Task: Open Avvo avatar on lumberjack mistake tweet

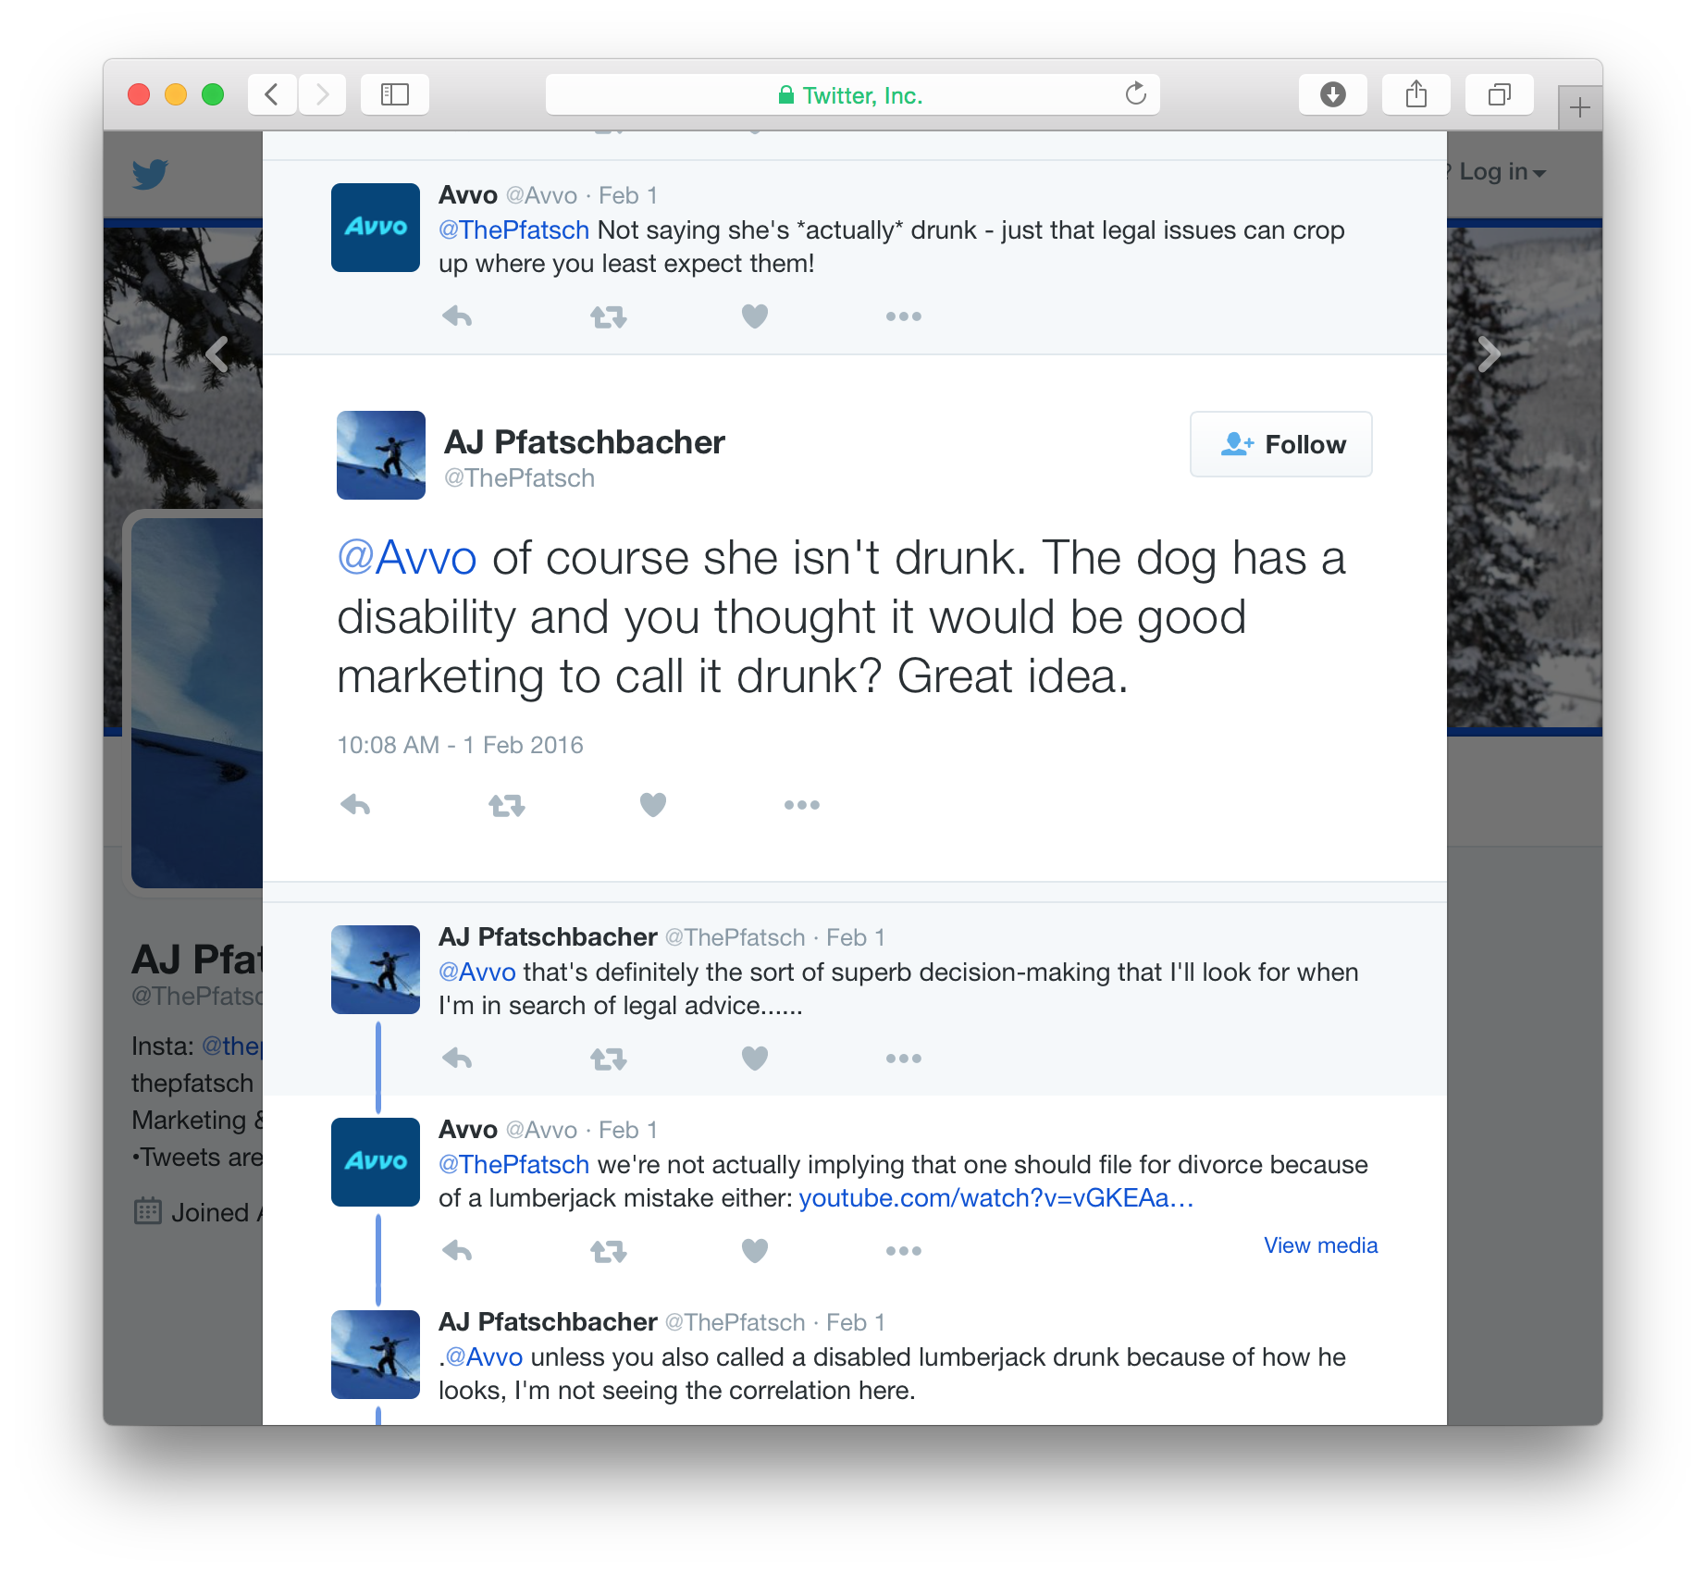Action: 376,1162
